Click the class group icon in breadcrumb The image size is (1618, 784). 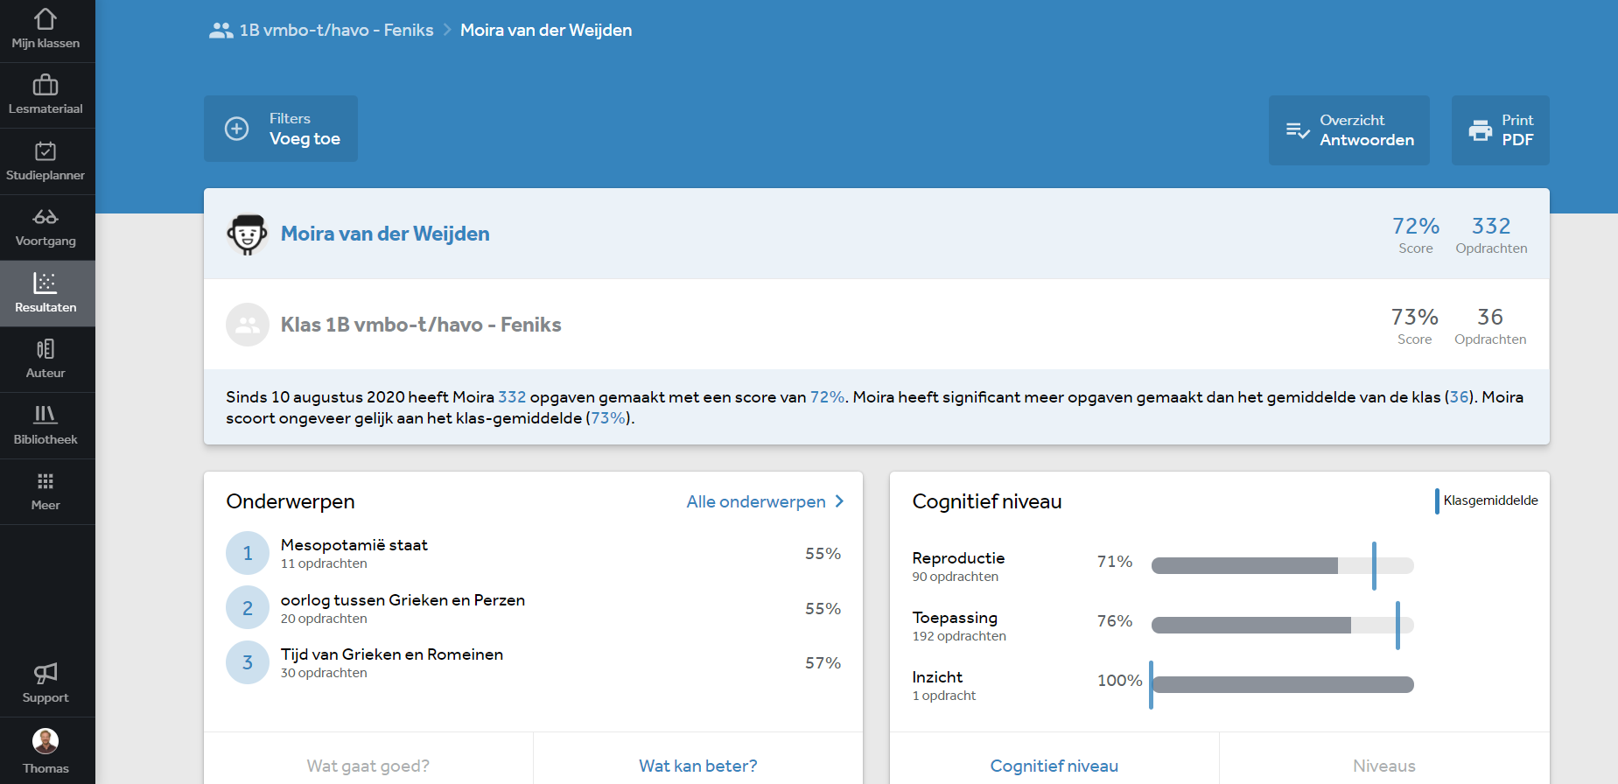(x=221, y=31)
